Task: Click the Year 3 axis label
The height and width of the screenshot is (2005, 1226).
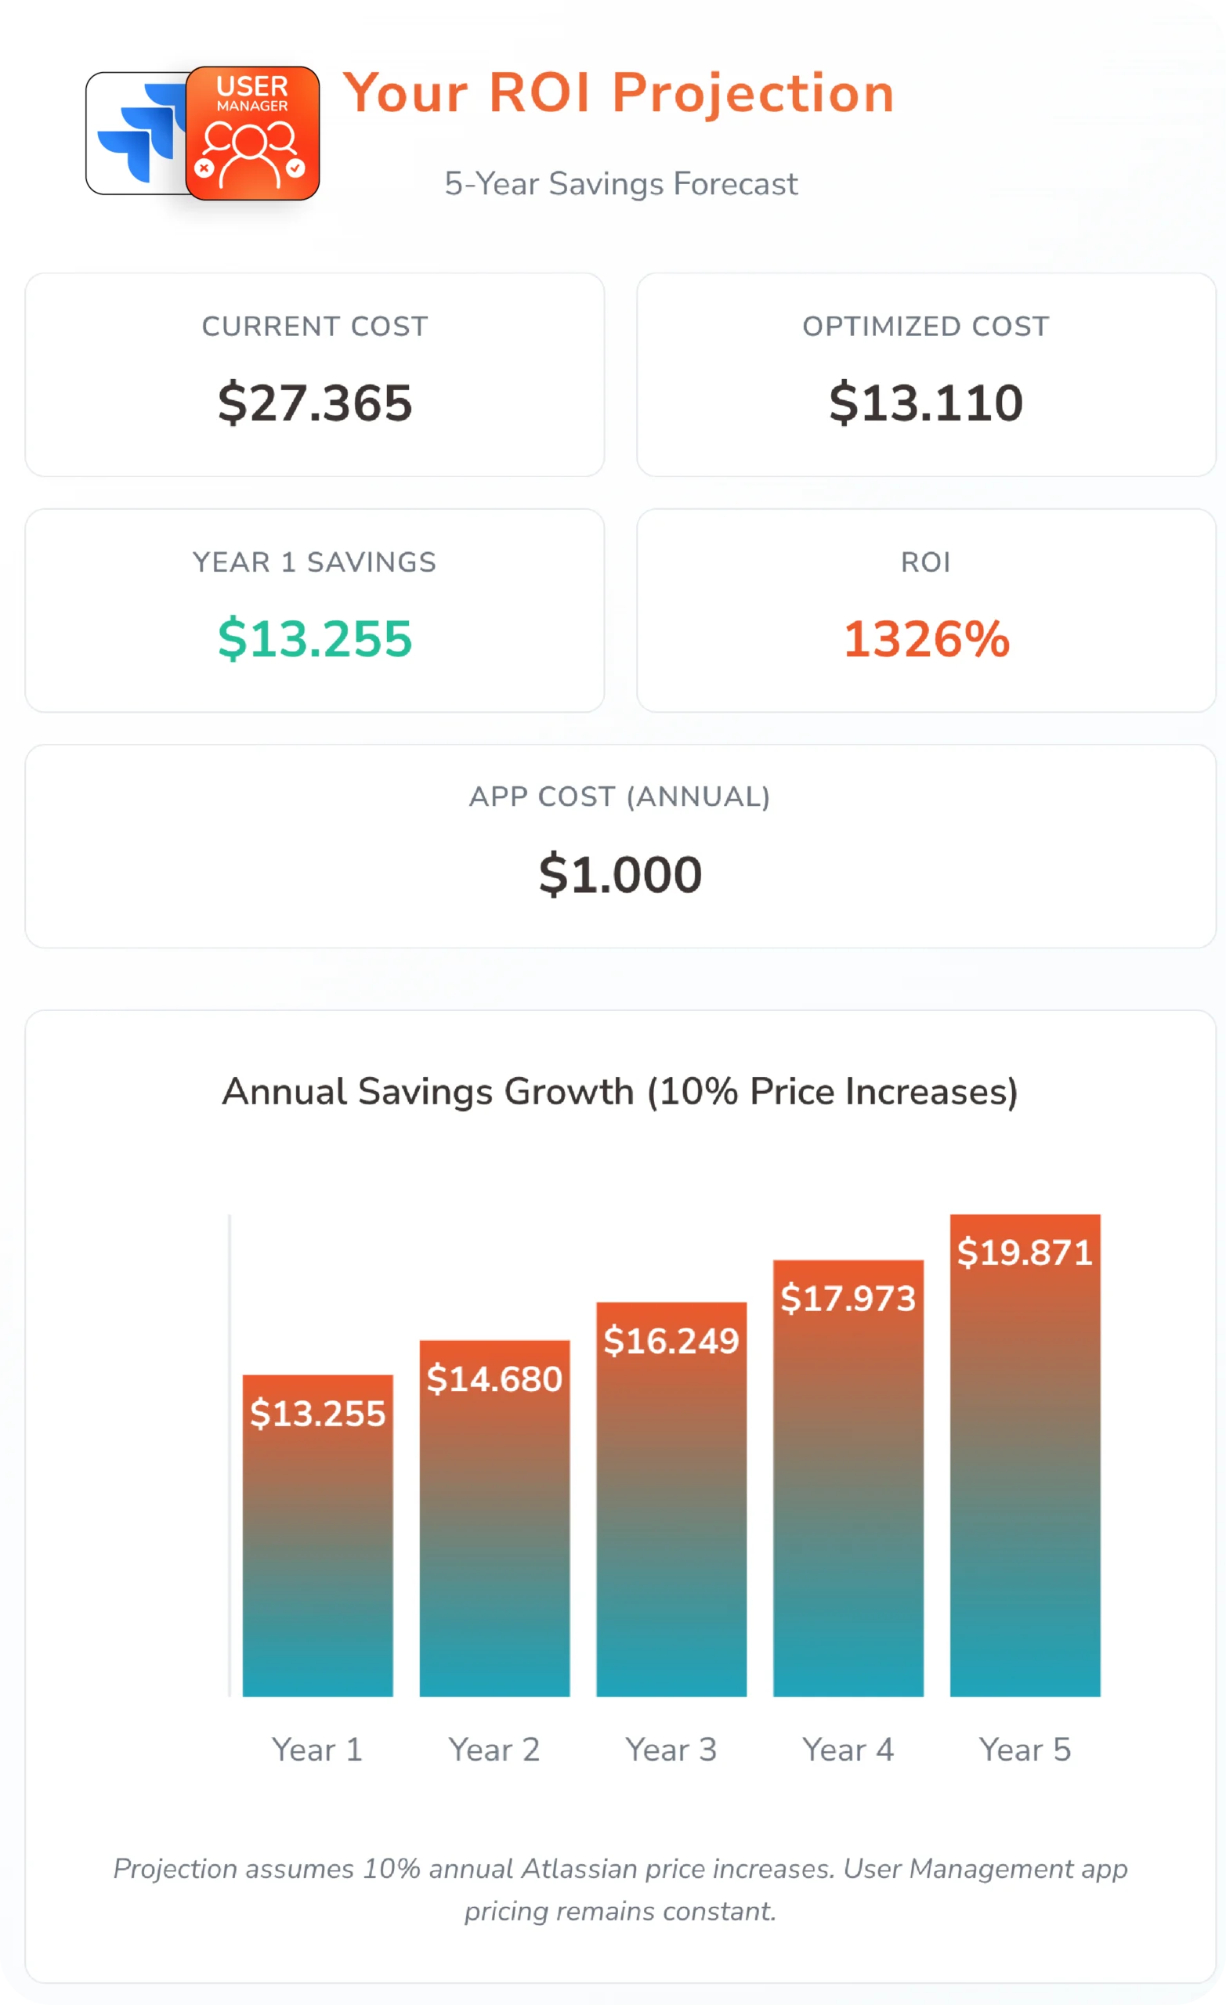Action: [x=671, y=1750]
